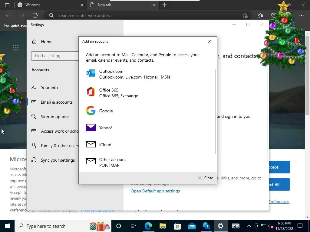Viewport: 310px width, 232px height.
Task: Click Preferences link in Edge page
Action: click(279, 201)
